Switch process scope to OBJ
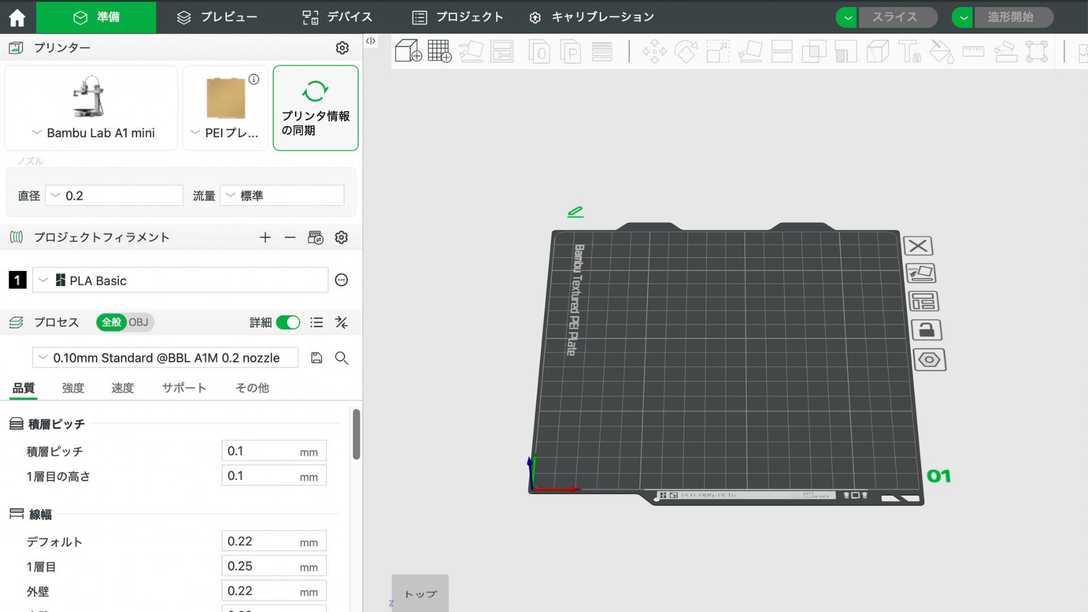Image resolution: width=1088 pixels, height=612 pixels. click(138, 322)
